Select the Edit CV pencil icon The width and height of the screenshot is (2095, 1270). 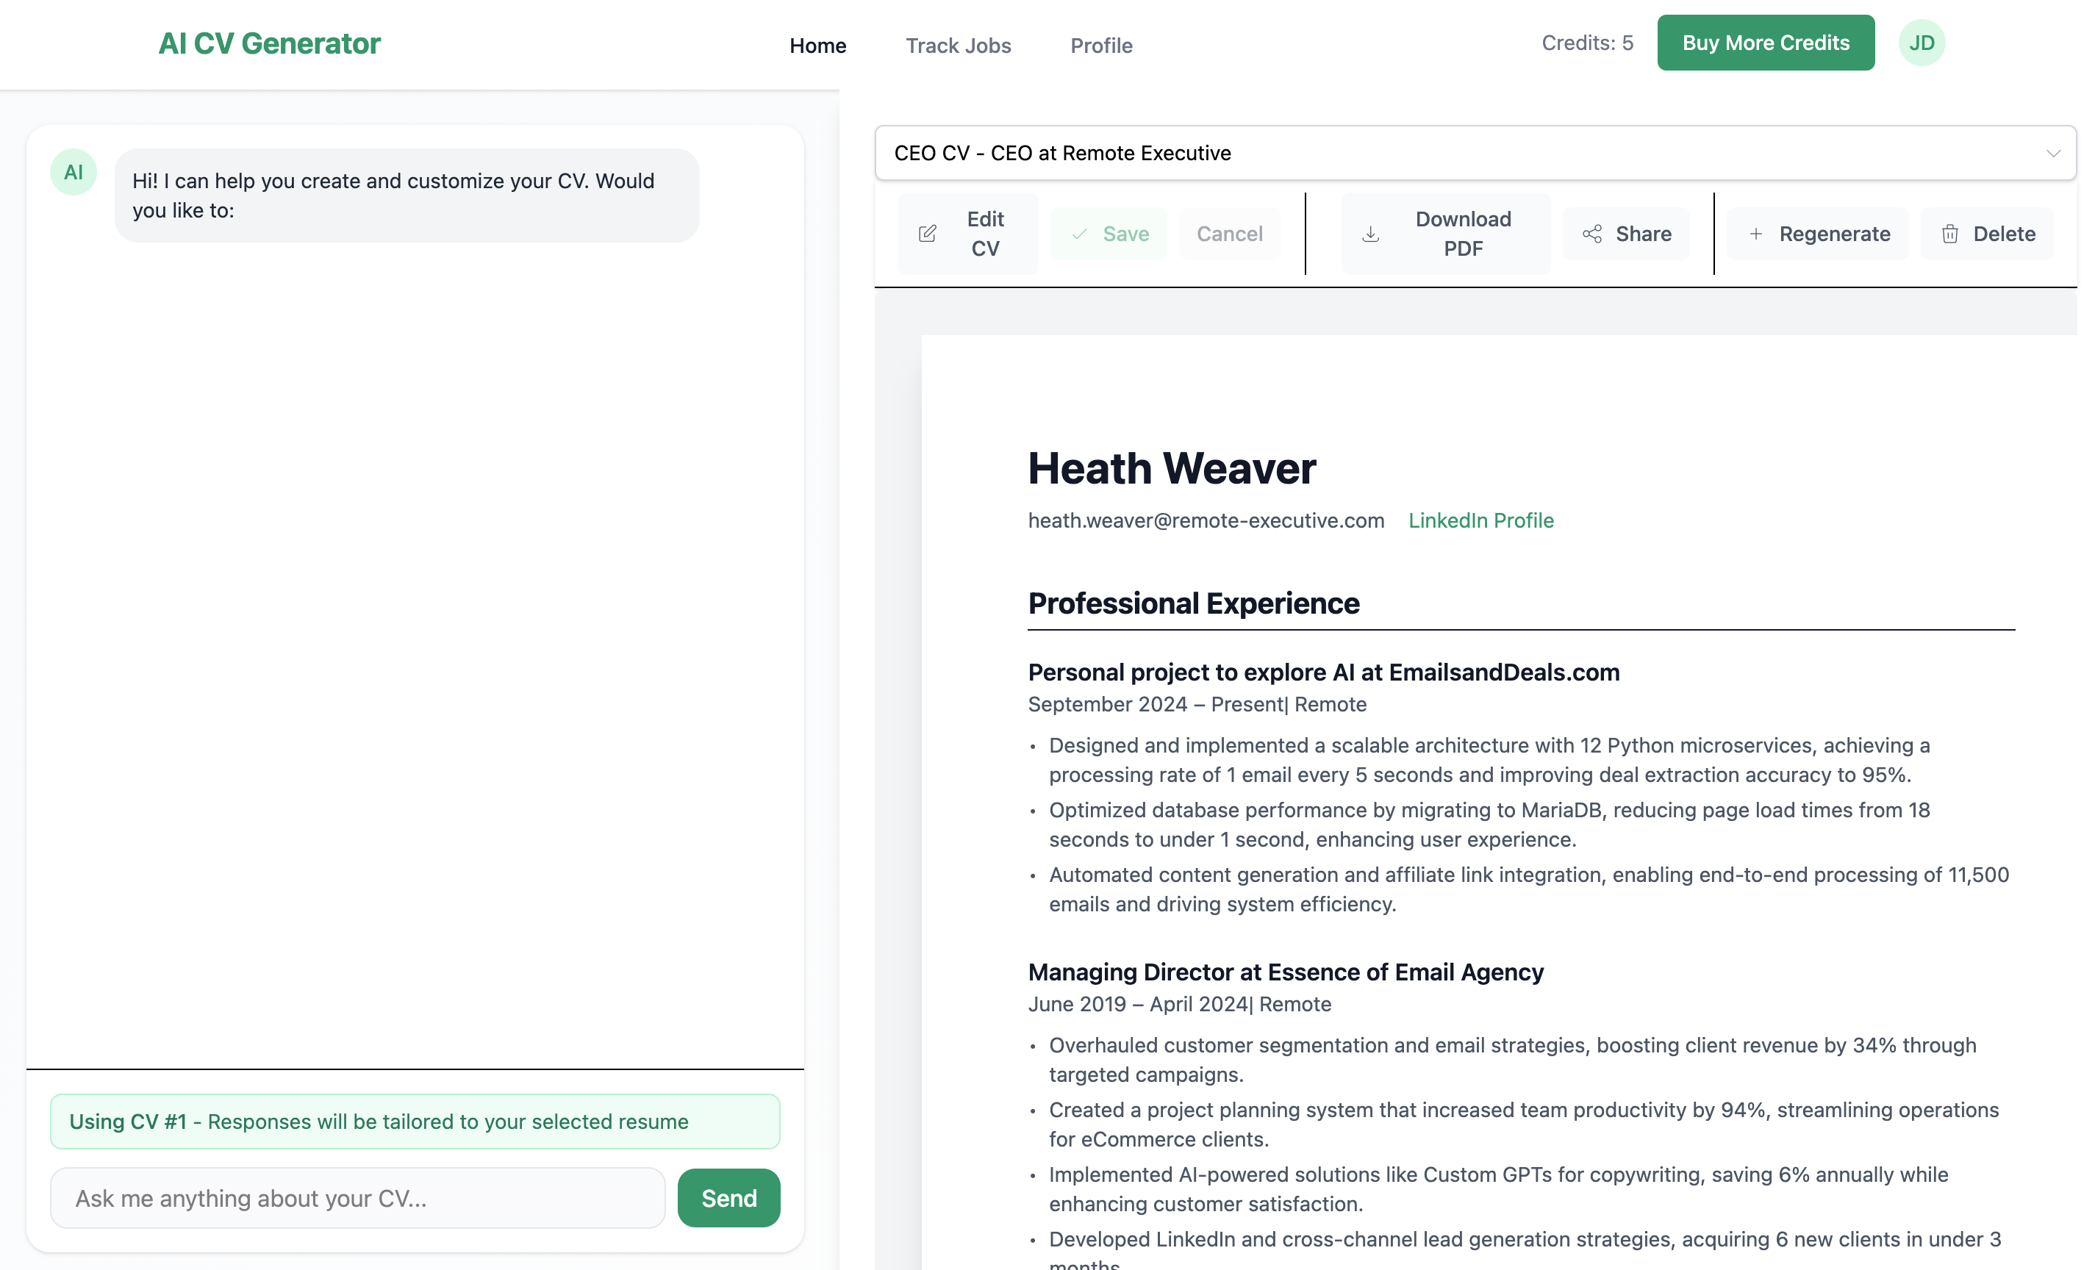(x=927, y=233)
